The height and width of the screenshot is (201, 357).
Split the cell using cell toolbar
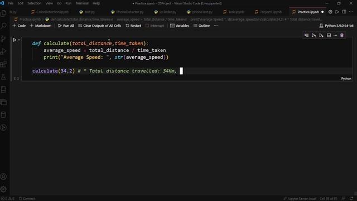[329, 35]
